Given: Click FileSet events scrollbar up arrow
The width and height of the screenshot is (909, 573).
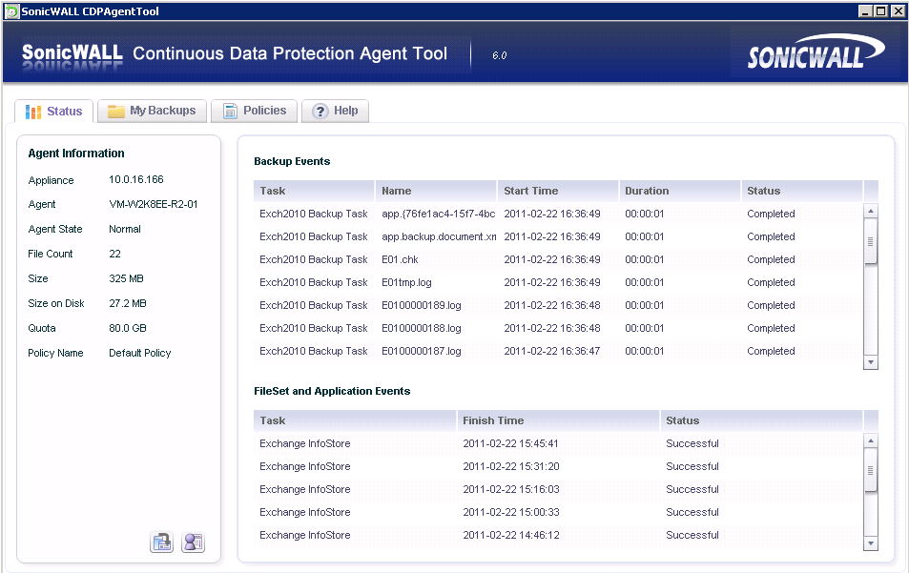Looking at the screenshot, I should coord(871,440).
